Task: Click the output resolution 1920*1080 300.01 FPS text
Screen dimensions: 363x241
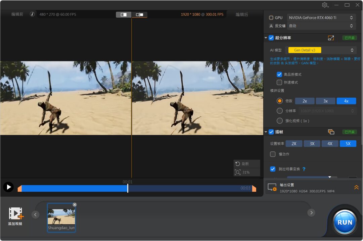Action: pos(202,14)
